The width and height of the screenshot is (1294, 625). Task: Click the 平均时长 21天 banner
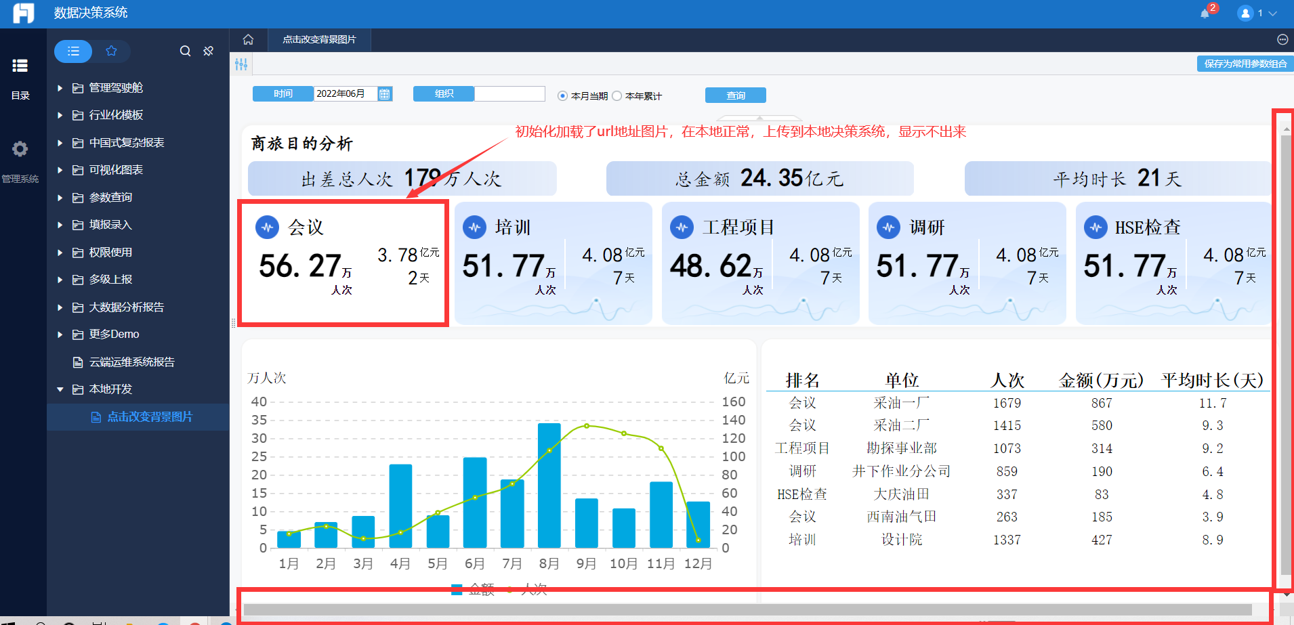[1118, 179]
